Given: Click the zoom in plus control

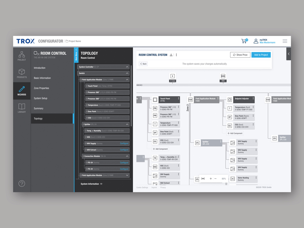Looking at the screenshot, I should coord(211,179).
